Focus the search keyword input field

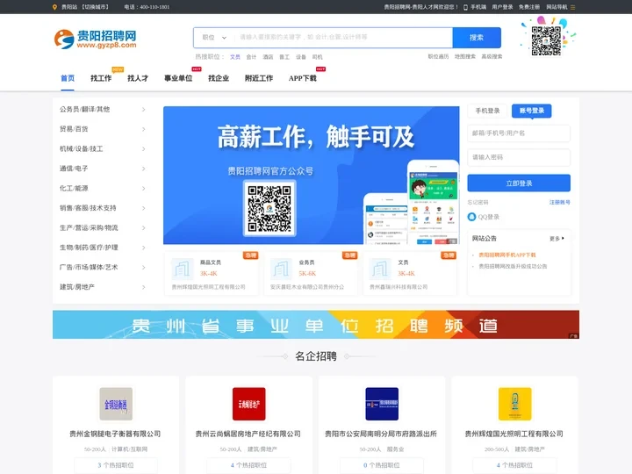point(342,38)
